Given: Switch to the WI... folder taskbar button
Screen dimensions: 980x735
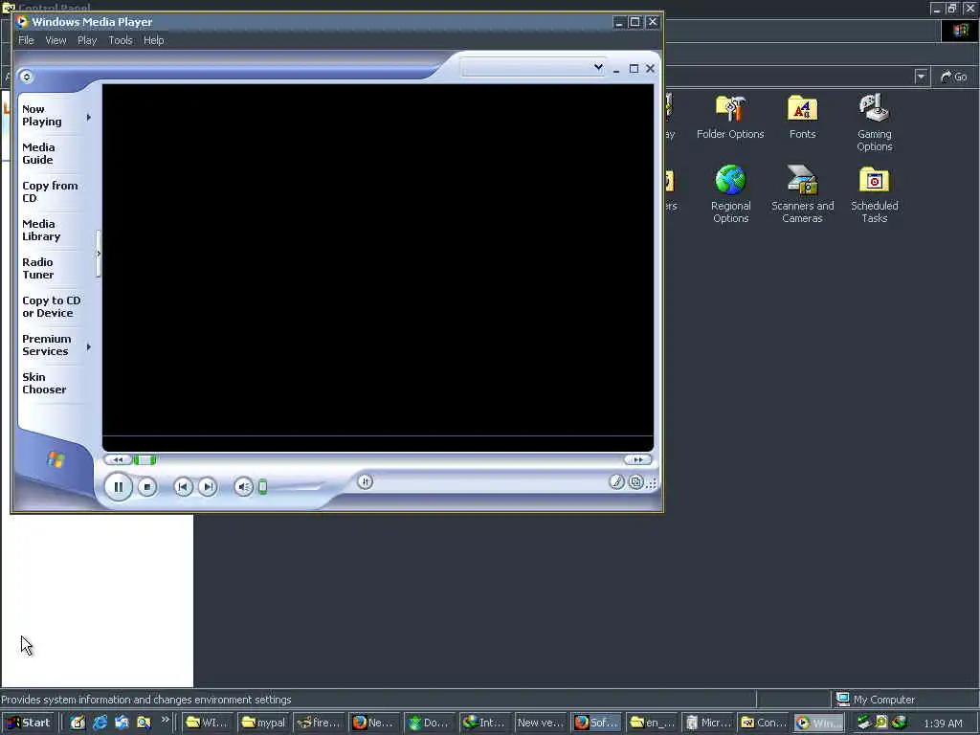Looking at the screenshot, I should coord(208,723).
